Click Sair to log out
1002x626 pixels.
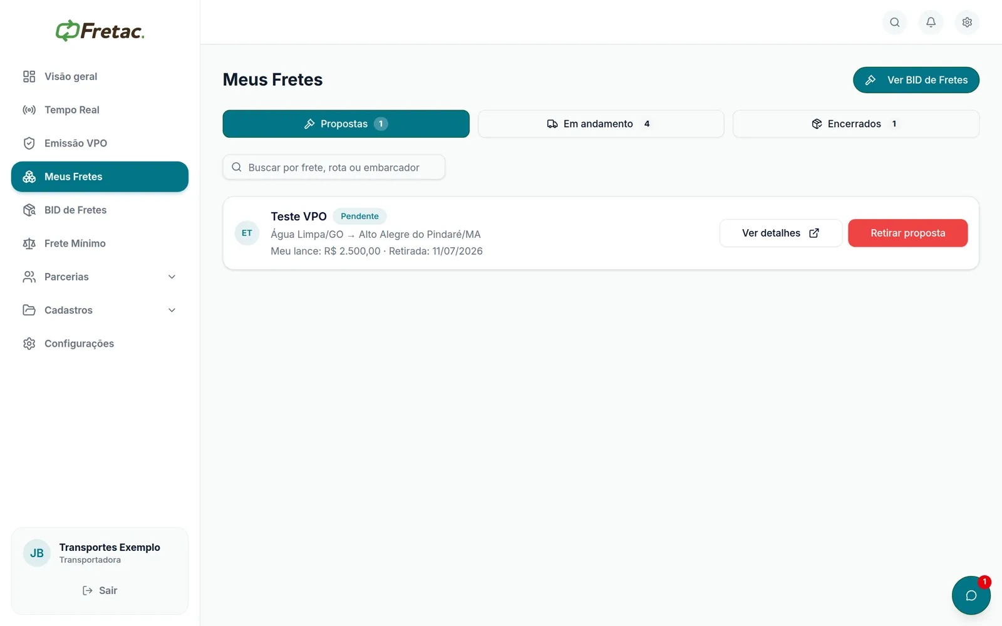pos(100,590)
